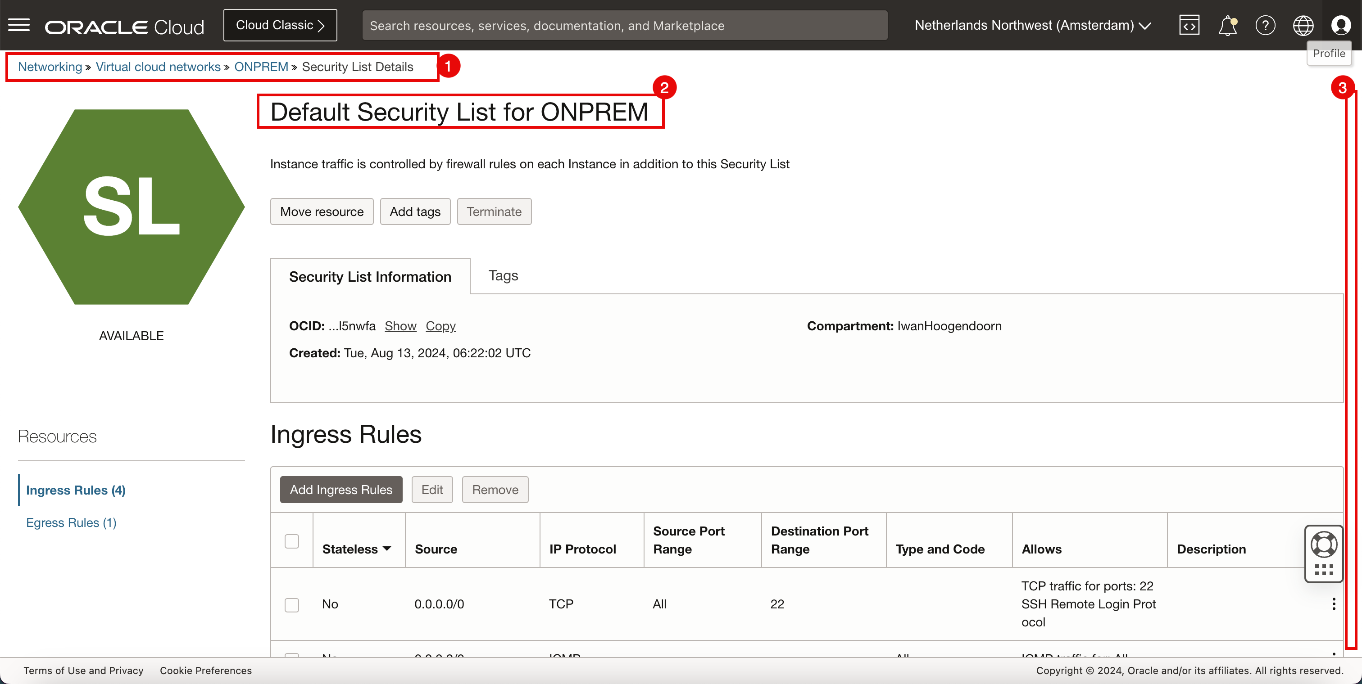Image resolution: width=1362 pixels, height=684 pixels.
Task: Click the Copy OCID link
Action: (440, 325)
